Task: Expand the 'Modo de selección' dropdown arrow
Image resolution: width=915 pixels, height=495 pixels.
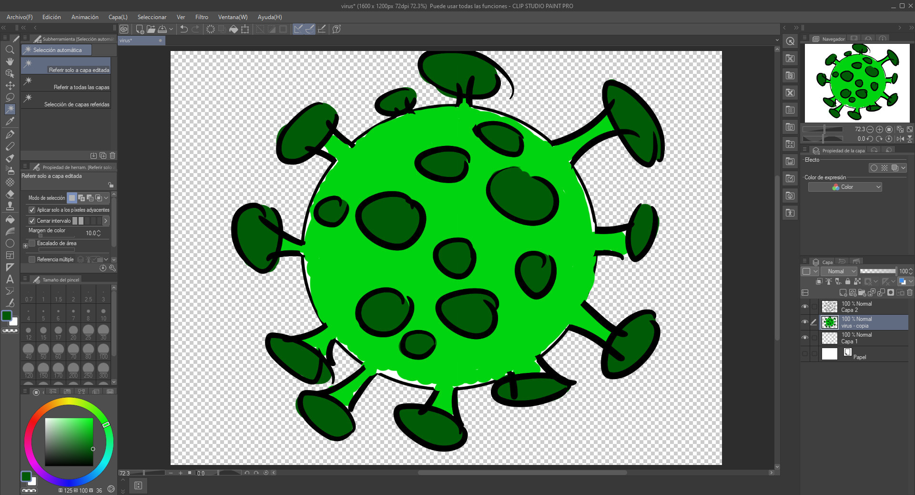Action: (106, 198)
